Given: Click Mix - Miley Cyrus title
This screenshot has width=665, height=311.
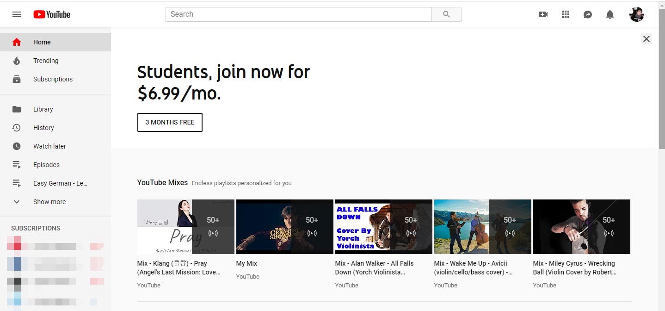Looking at the screenshot, I should pyautogui.click(x=575, y=267).
